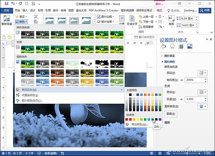Click the compress pictures icon

coord(36,17)
